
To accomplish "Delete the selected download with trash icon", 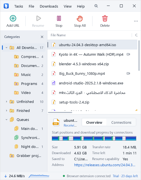I will tap(105, 21).
